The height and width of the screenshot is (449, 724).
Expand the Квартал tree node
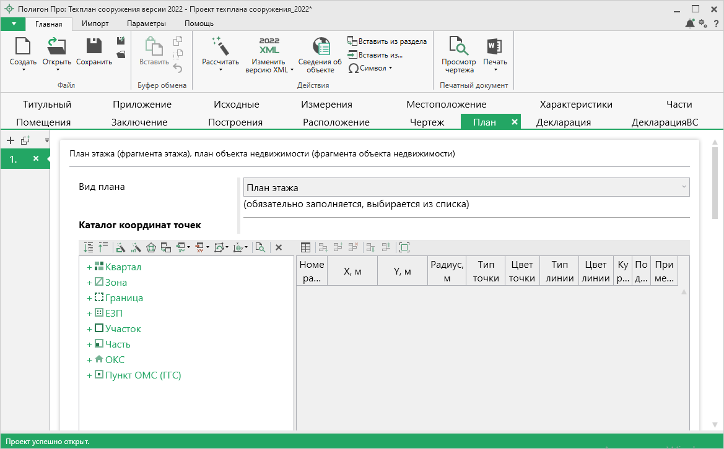[89, 267]
